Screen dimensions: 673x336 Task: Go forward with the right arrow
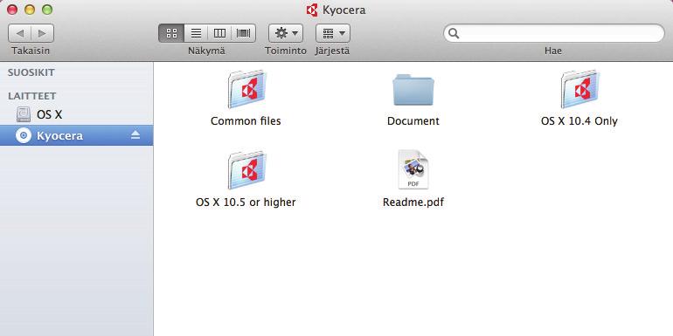point(42,33)
